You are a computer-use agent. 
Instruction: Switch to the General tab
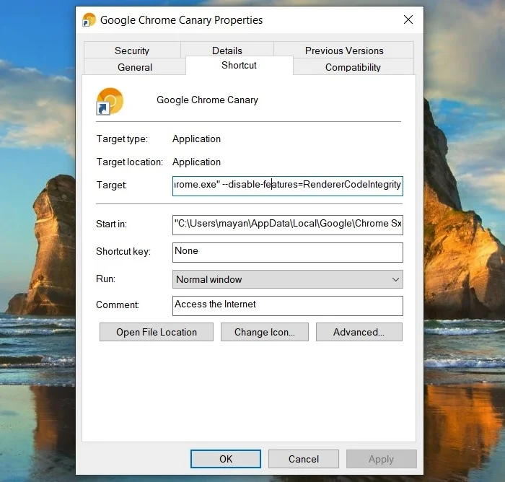click(x=135, y=67)
